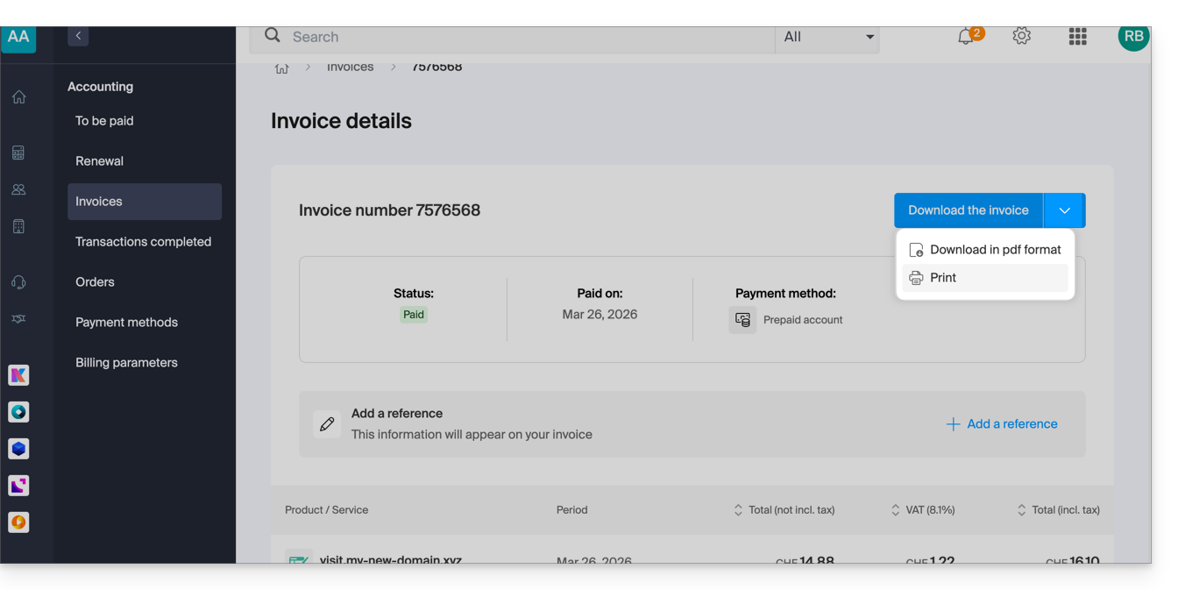Click the home icon in the left rail

18,97
